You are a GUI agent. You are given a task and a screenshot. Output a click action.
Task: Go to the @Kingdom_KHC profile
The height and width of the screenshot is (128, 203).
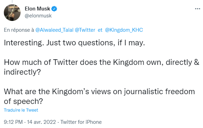click(124, 30)
